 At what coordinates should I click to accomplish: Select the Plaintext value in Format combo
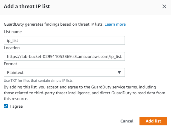15,72
